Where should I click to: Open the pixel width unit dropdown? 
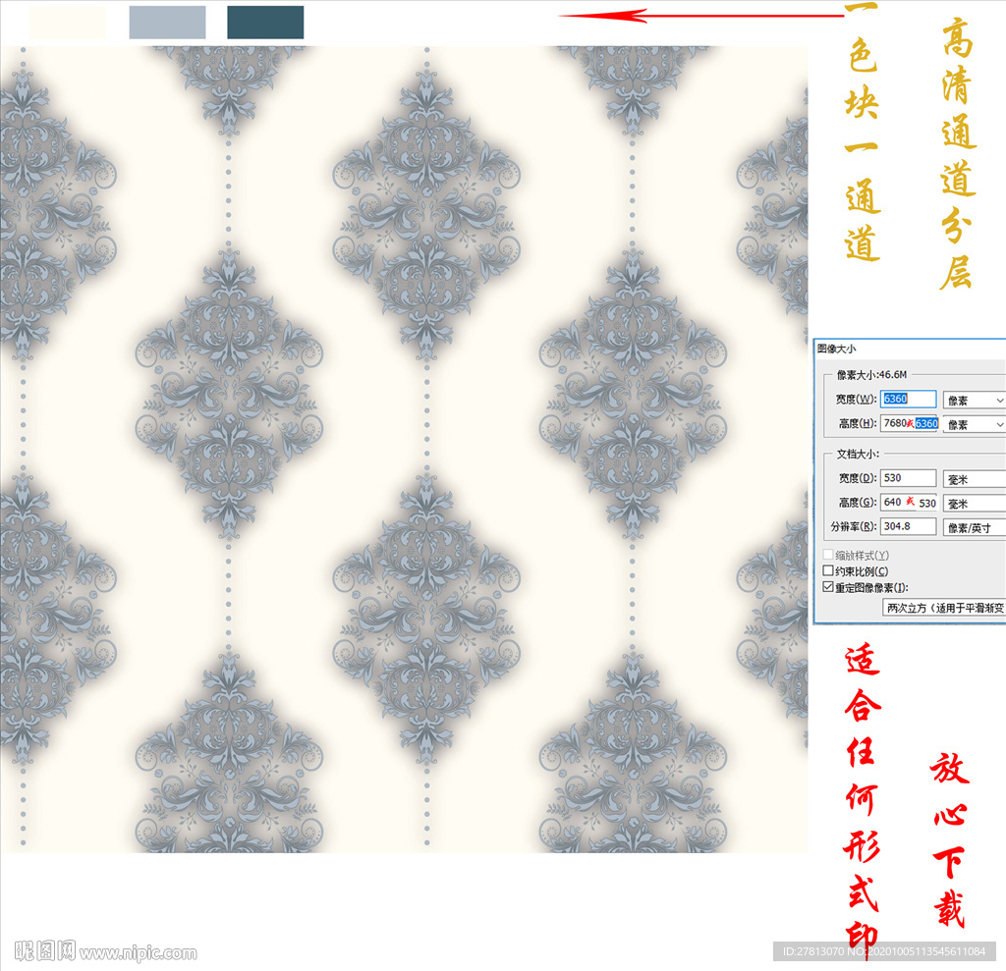[x=974, y=401]
